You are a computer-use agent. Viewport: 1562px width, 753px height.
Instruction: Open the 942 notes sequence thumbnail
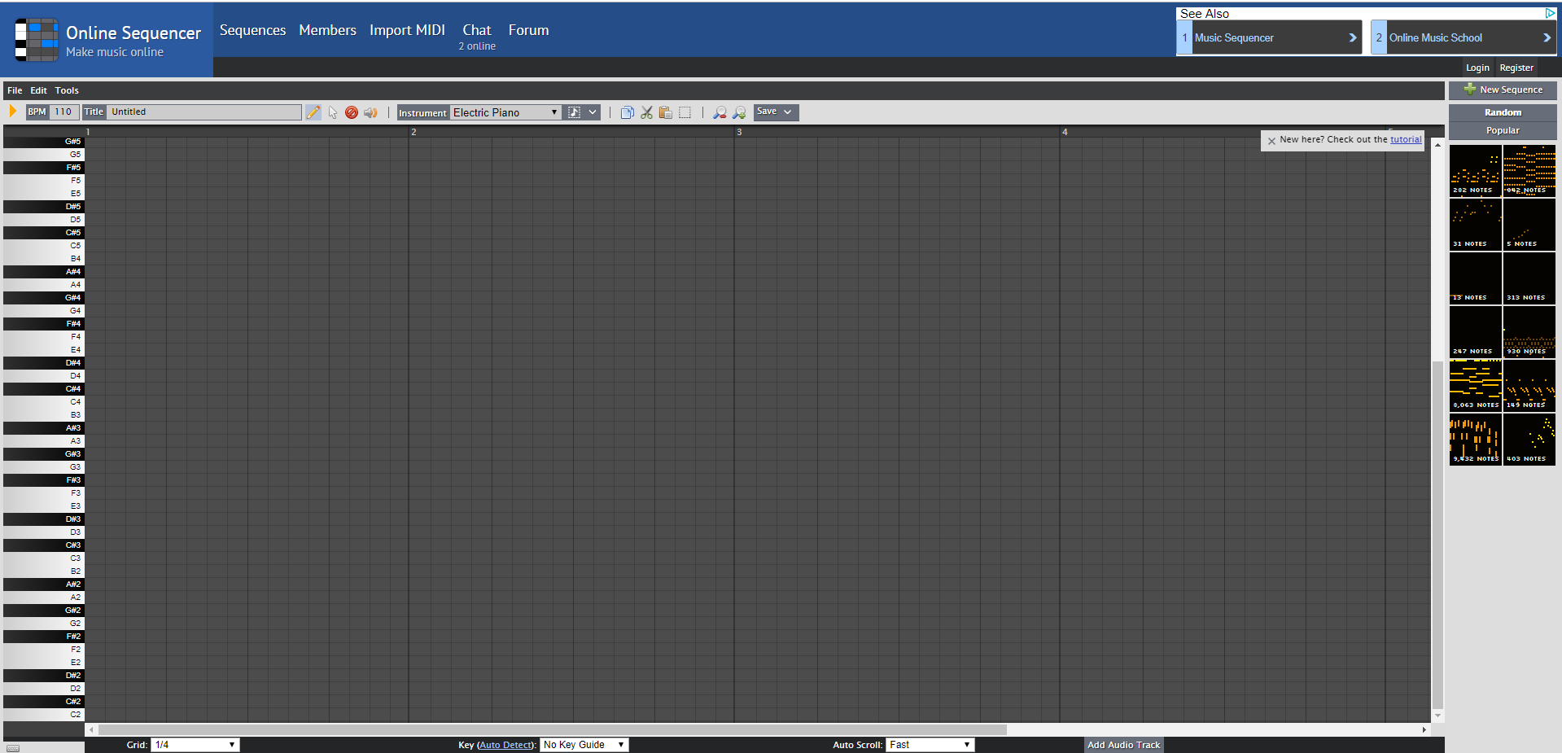pyautogui.click(x=1529, y=171)
